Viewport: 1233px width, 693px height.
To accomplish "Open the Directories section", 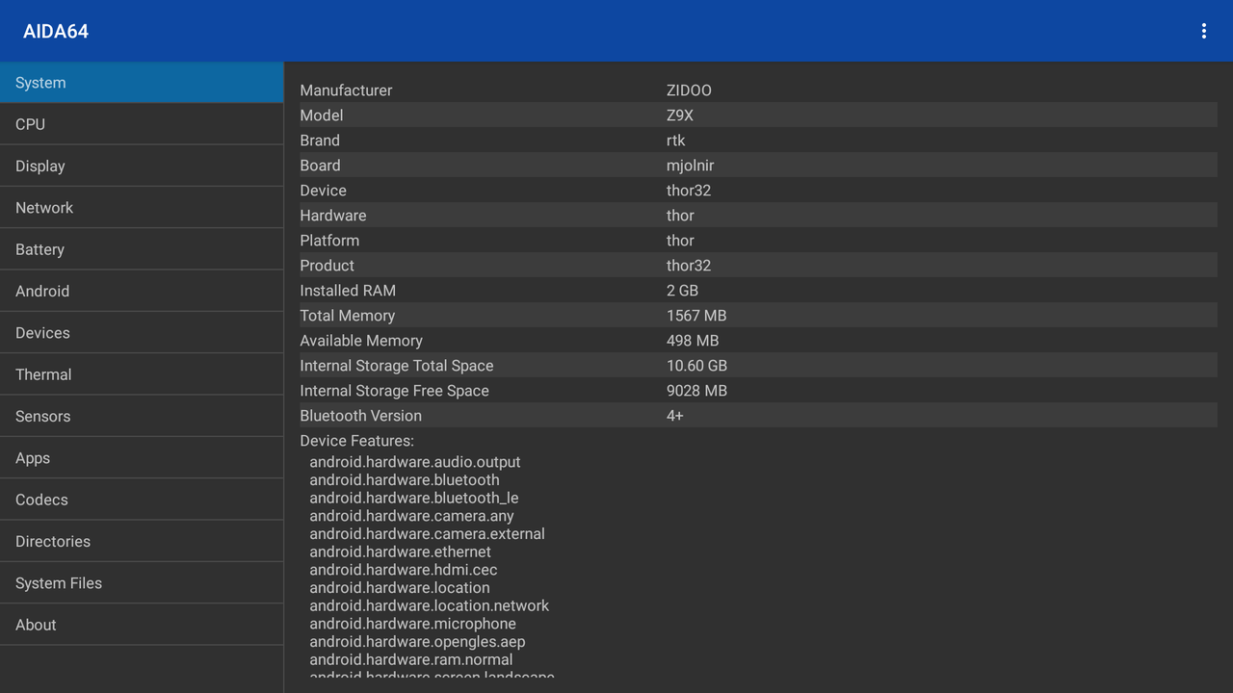I will [142, 541].
